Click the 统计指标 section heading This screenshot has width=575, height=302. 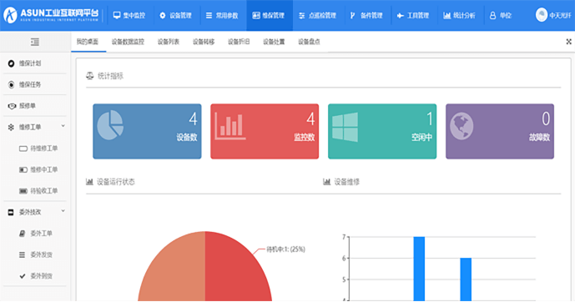point(110,76)
